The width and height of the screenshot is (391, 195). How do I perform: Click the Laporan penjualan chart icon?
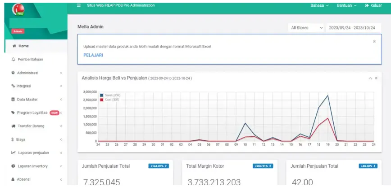pos(14,152)
